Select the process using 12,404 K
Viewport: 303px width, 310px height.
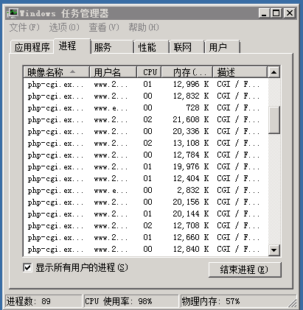coord(145,178)
